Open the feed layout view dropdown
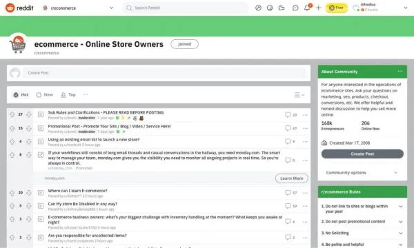The height and width of the screenshot is (248, 414). 299,94
